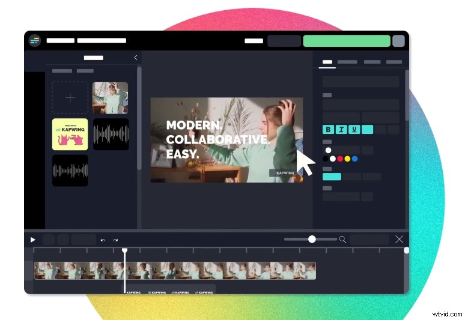Pick the blue color swatch
474x320 pixels.
point(355,158)
